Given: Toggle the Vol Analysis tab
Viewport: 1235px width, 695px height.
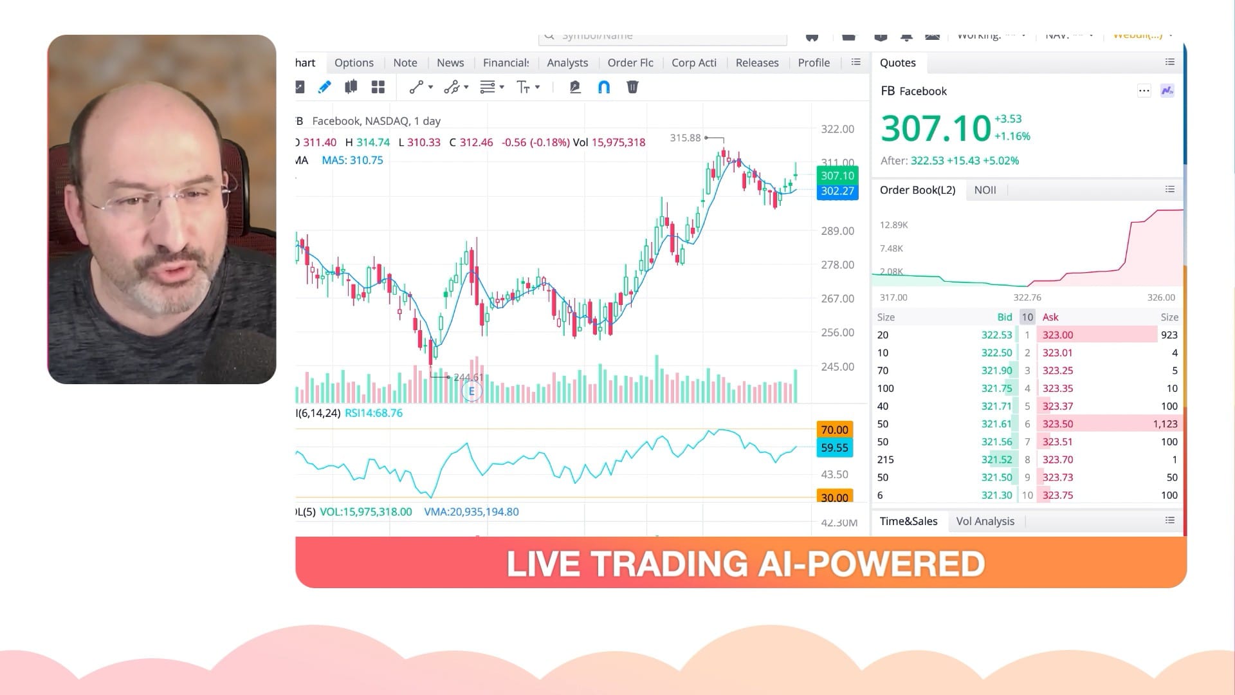Looking at the screenshot, I should pyautogui.click(x=985, y=520).
